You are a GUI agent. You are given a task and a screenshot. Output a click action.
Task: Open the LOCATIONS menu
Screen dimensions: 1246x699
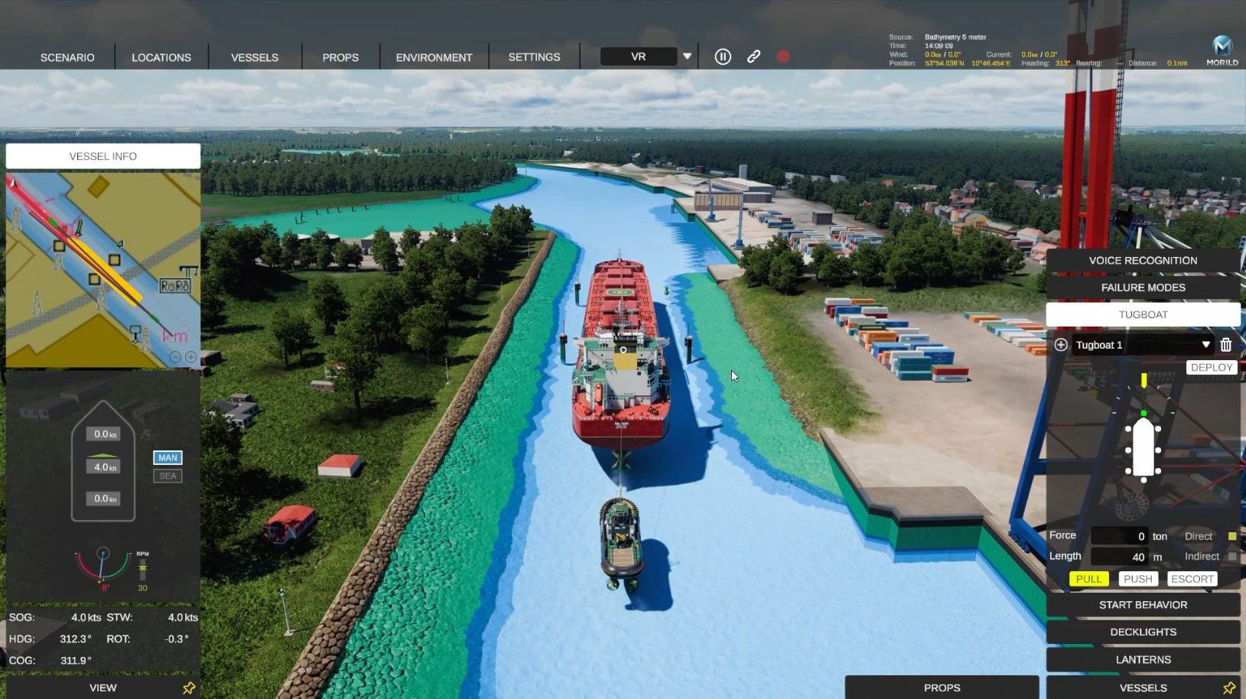[161, 57]
